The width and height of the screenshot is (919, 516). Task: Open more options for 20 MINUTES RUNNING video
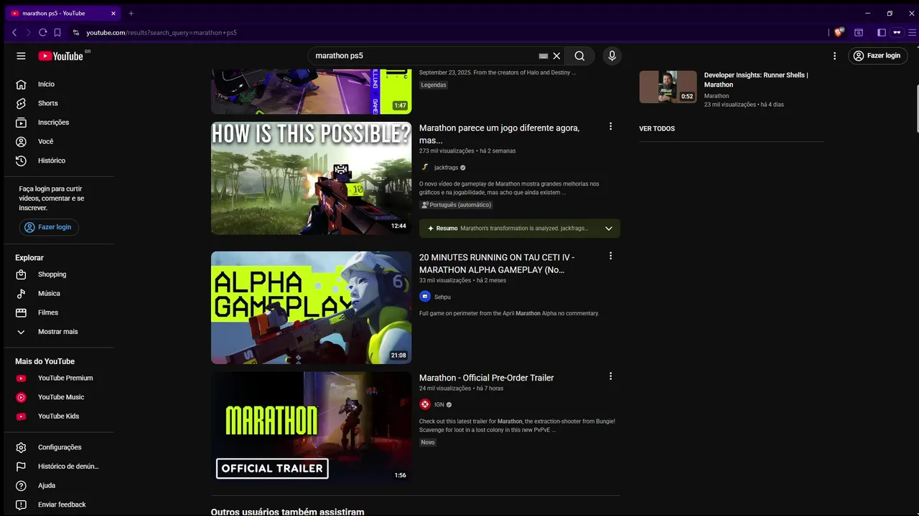point(610,256)
